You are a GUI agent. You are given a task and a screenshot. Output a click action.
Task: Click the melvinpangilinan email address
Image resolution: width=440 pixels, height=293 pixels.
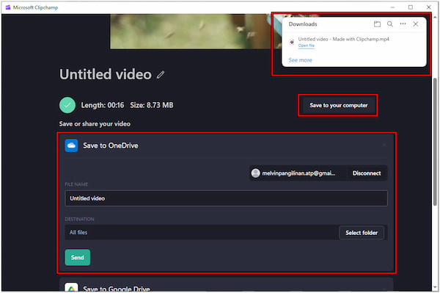click(298, 173)
